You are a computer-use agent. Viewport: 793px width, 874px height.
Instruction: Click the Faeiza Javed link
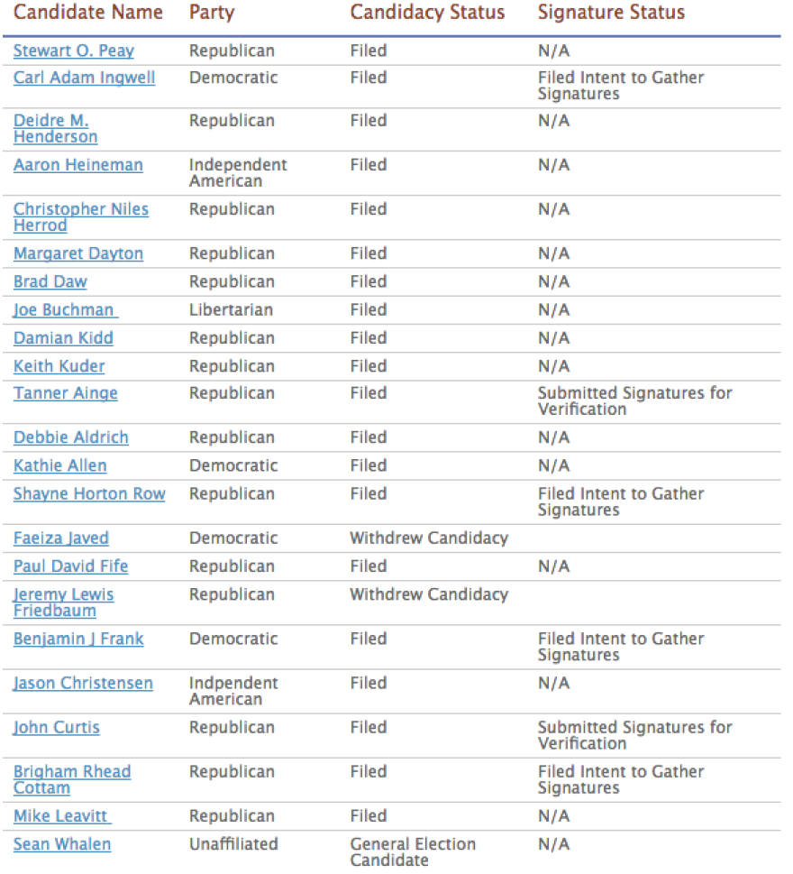click(x=60, y=538)
